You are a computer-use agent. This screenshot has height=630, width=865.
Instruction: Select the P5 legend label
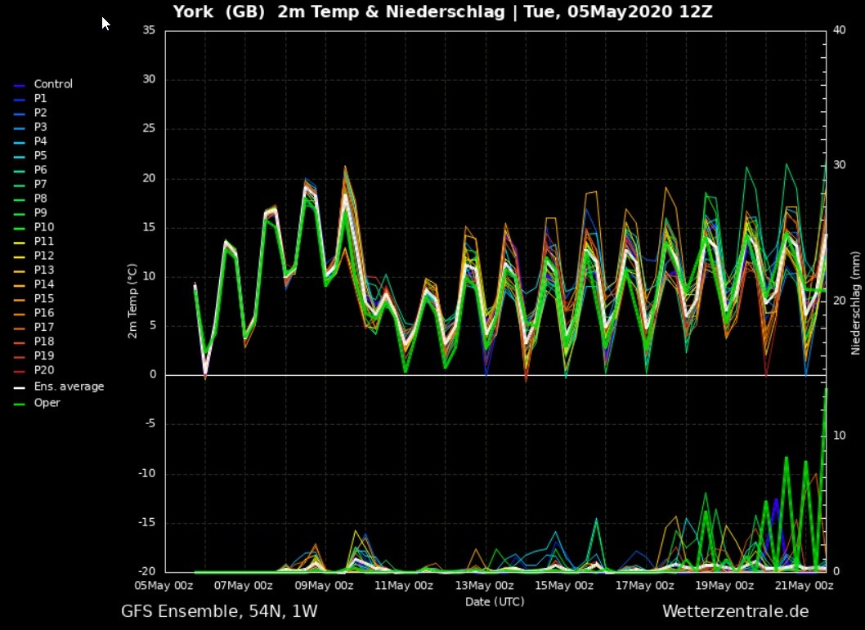click(x=40, y=155)
